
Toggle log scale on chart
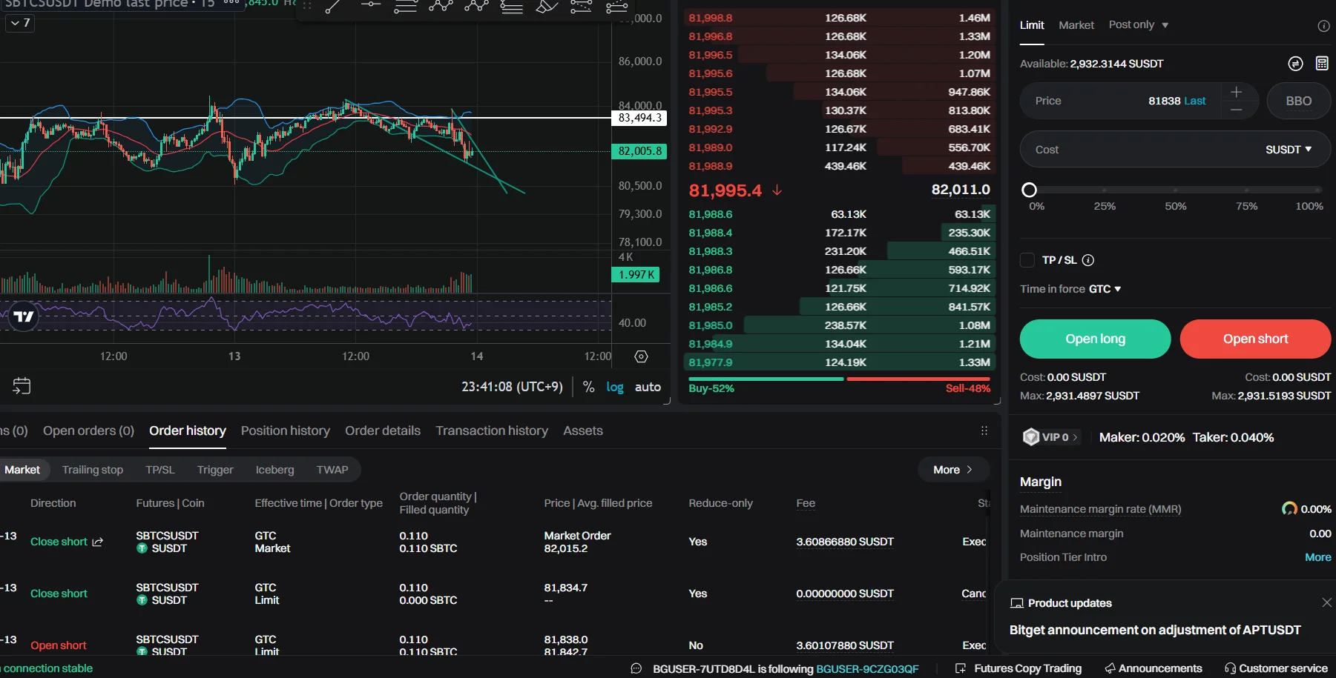[615, 387]
